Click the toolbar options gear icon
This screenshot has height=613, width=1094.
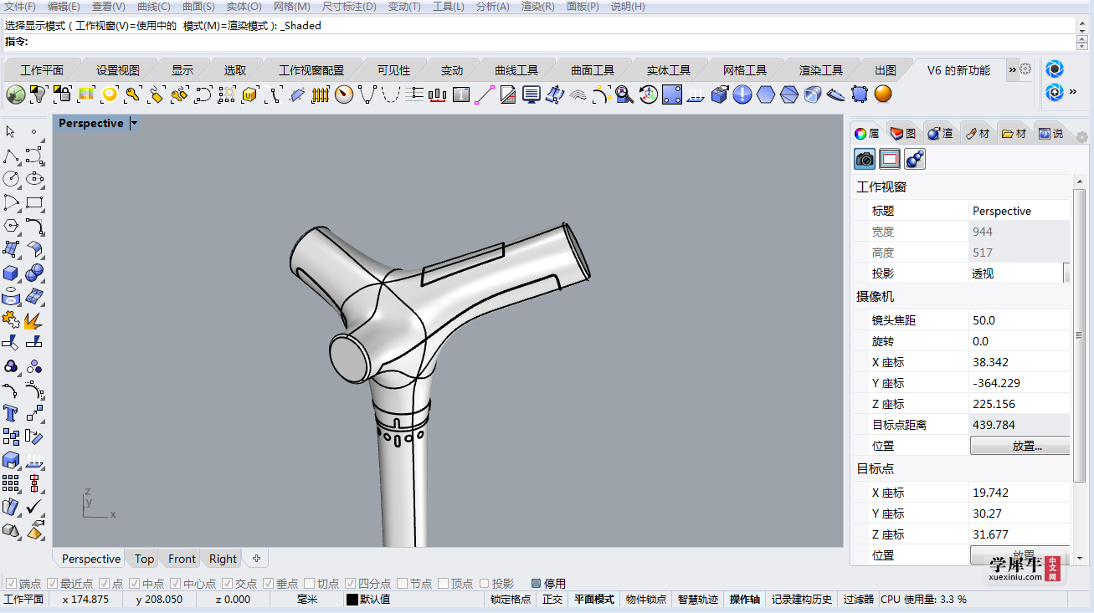pos(1025,69)
